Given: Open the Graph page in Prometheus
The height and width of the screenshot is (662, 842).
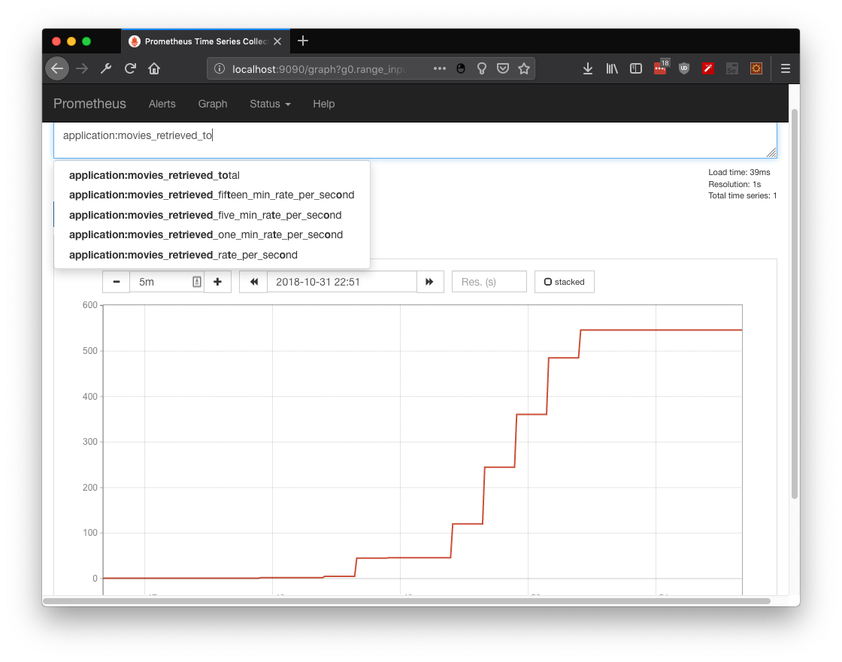Looking at the screenshot, I should click(212, 104).
